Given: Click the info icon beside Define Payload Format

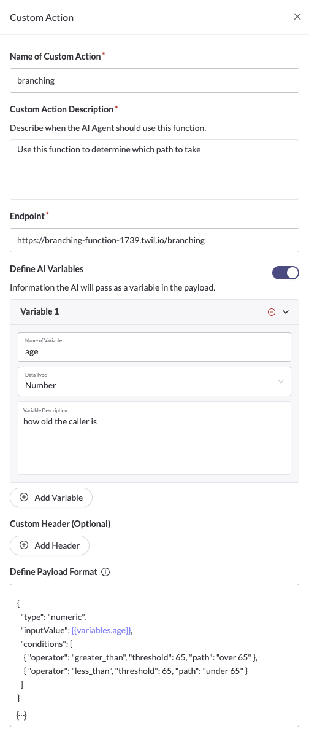Looking at the screenshot, I should (105, 572).
